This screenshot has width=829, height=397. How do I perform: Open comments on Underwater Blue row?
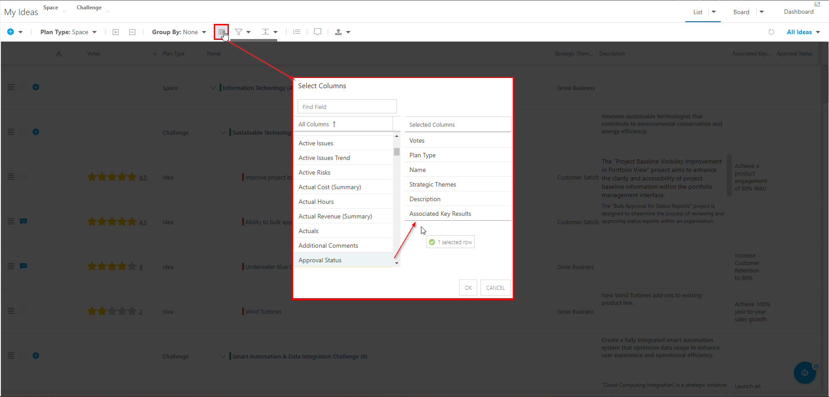pyautogui.click(x=24, y=266)
